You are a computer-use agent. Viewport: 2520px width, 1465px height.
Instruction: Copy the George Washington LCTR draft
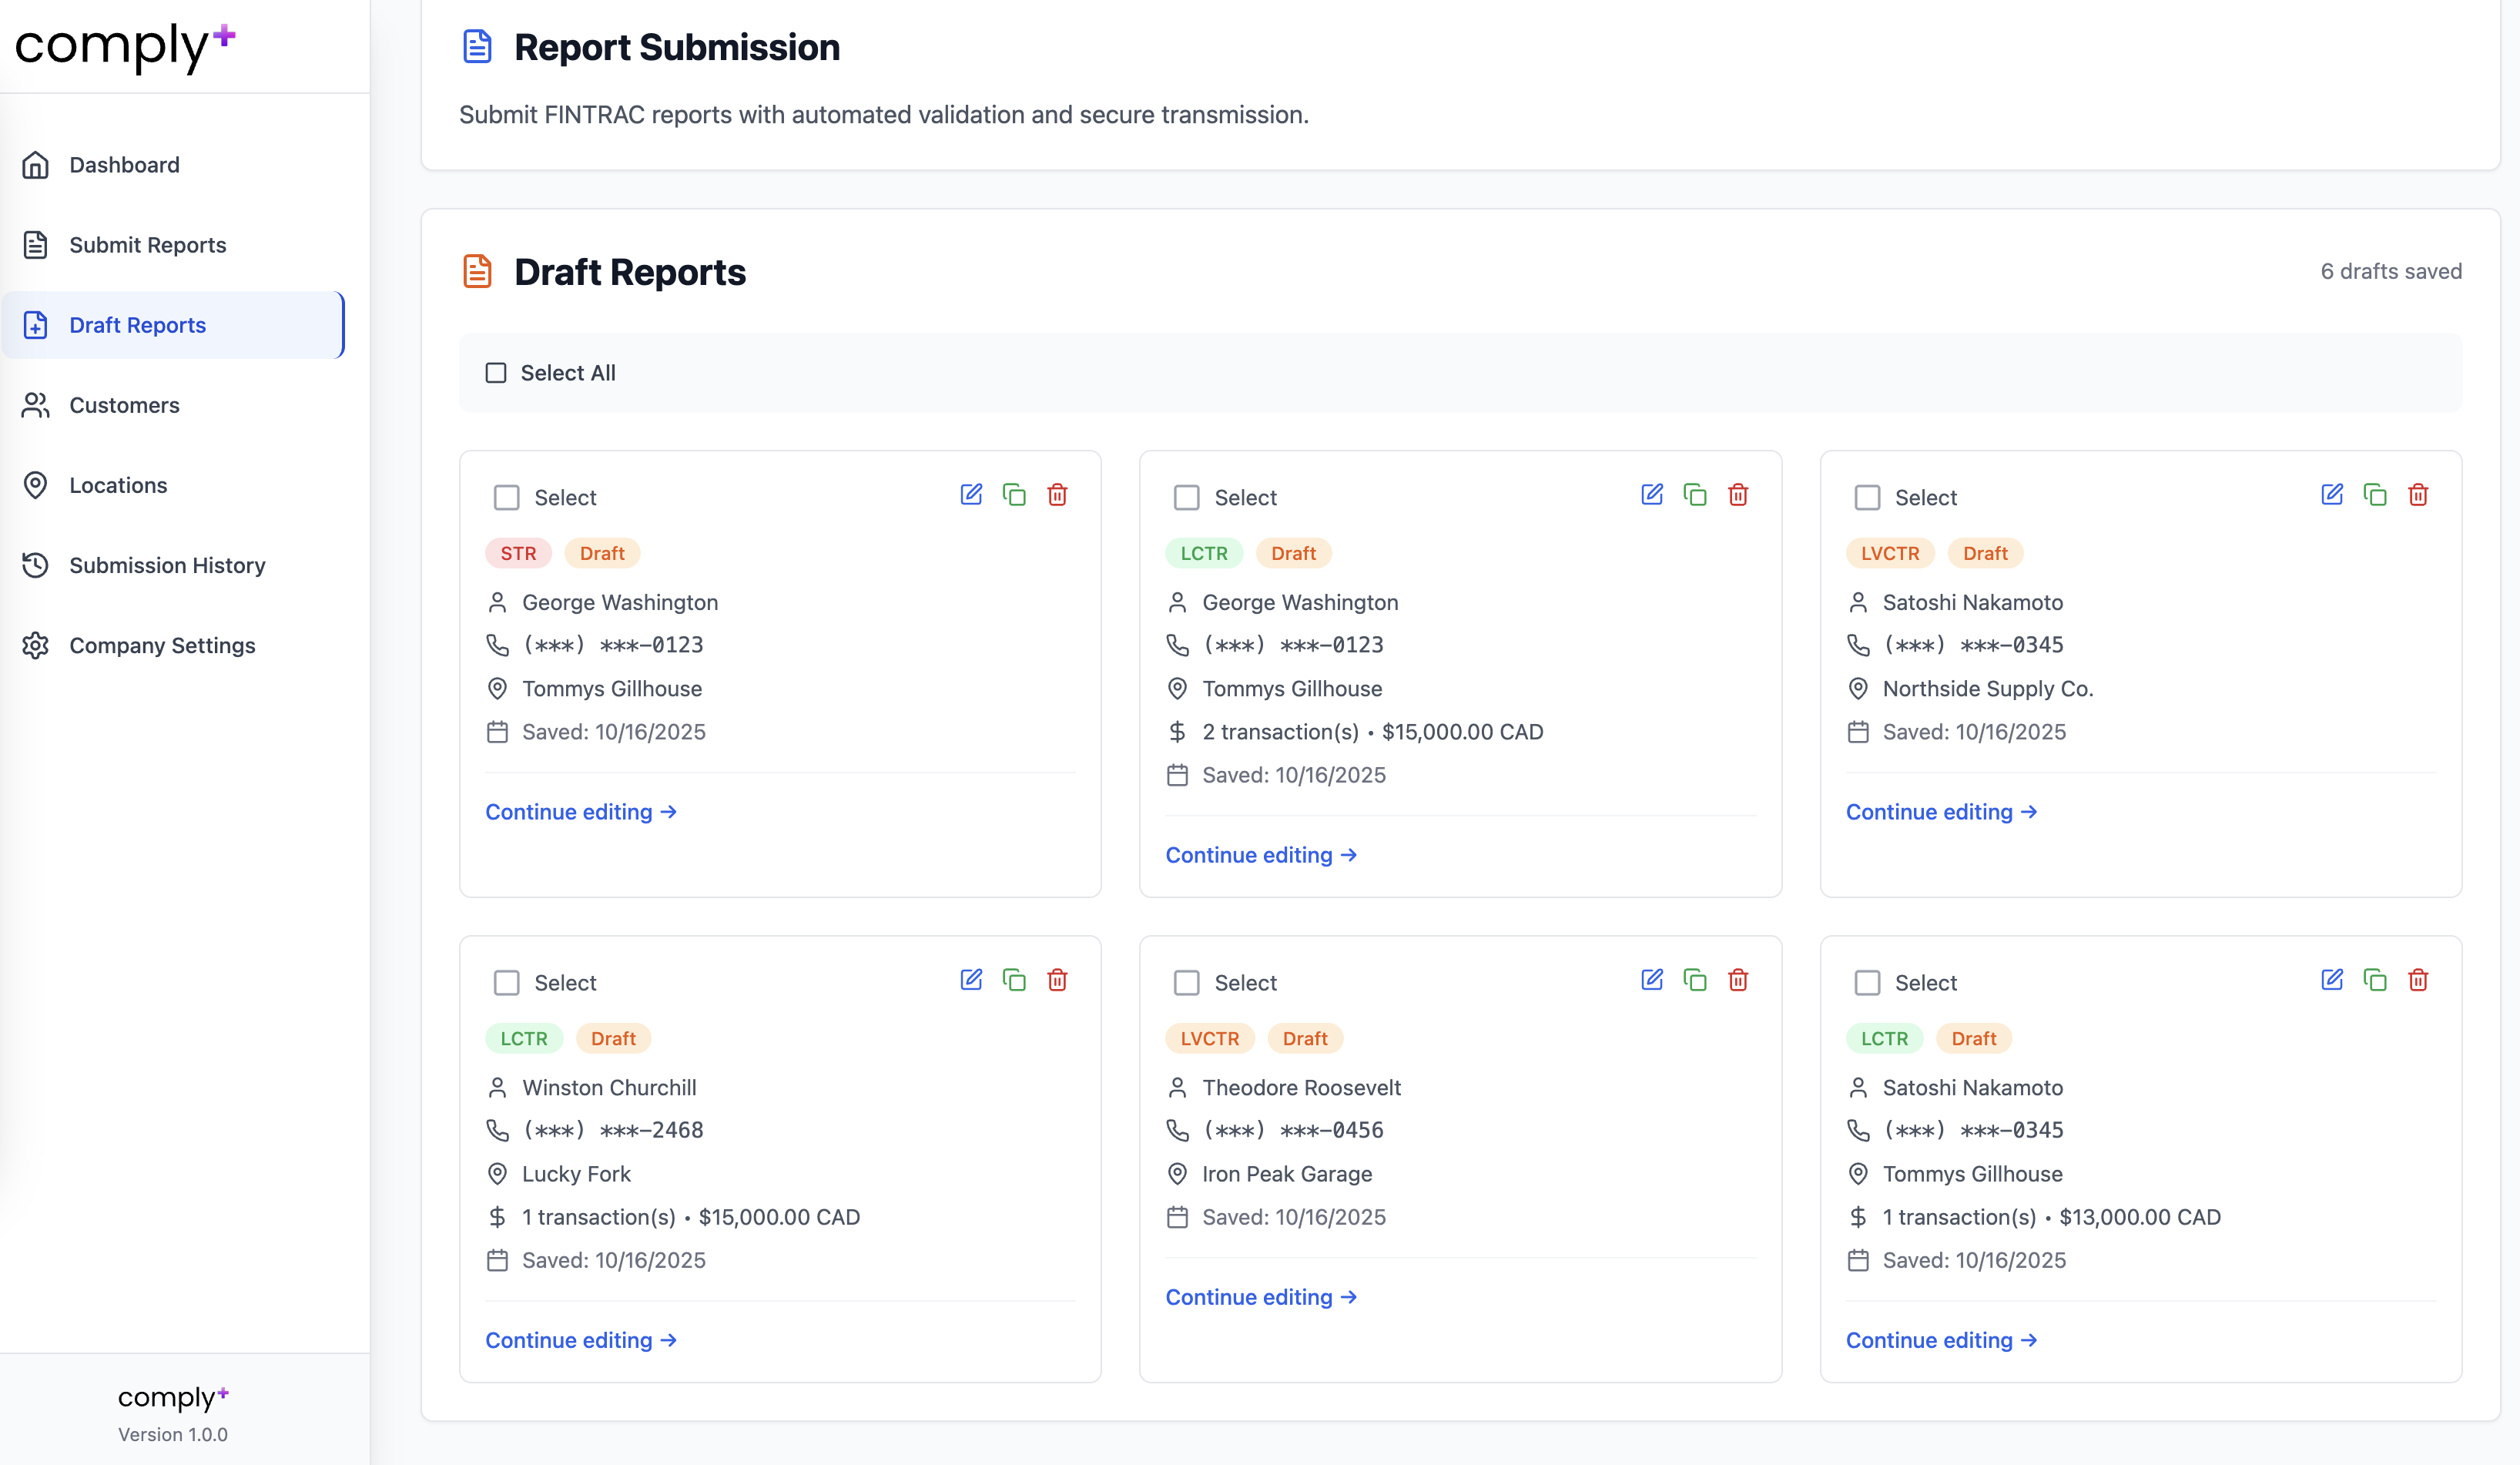tap(1695, 494)
